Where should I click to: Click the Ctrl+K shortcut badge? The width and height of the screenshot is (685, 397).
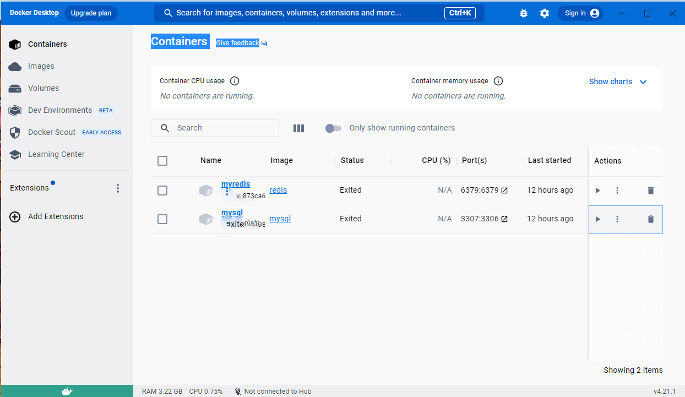(460, 13)
